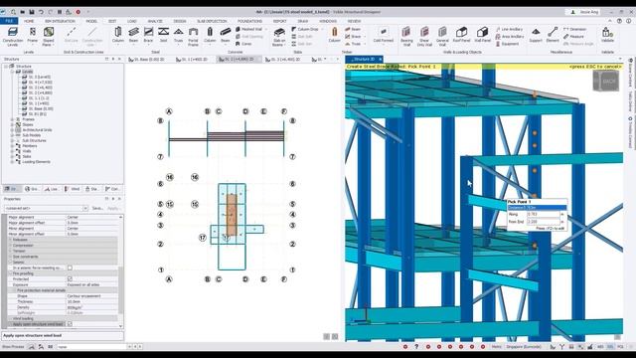Expand the Members tree node
636x358 pixels.
pos(12,146)
